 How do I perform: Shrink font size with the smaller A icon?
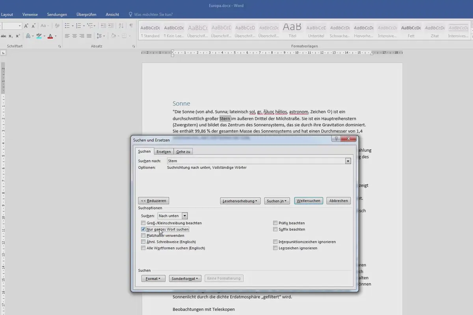[x=34, y=26]
